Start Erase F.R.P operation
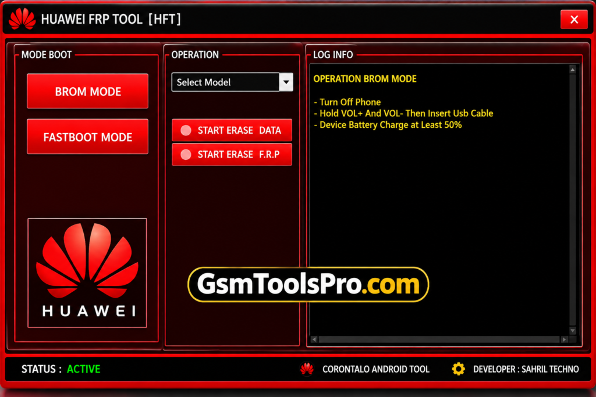The image size is (596, 397). point(232,155)
